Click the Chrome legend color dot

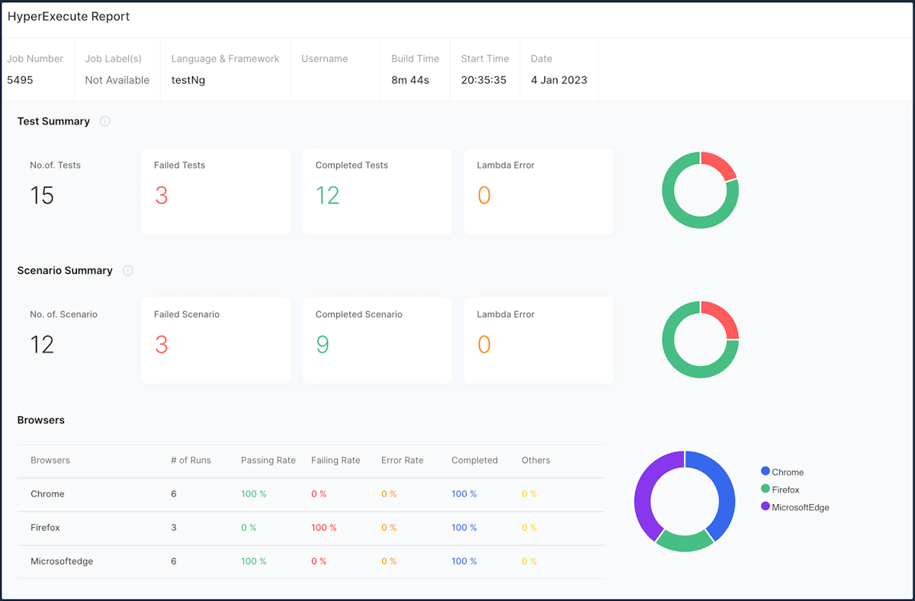(765, 471)
